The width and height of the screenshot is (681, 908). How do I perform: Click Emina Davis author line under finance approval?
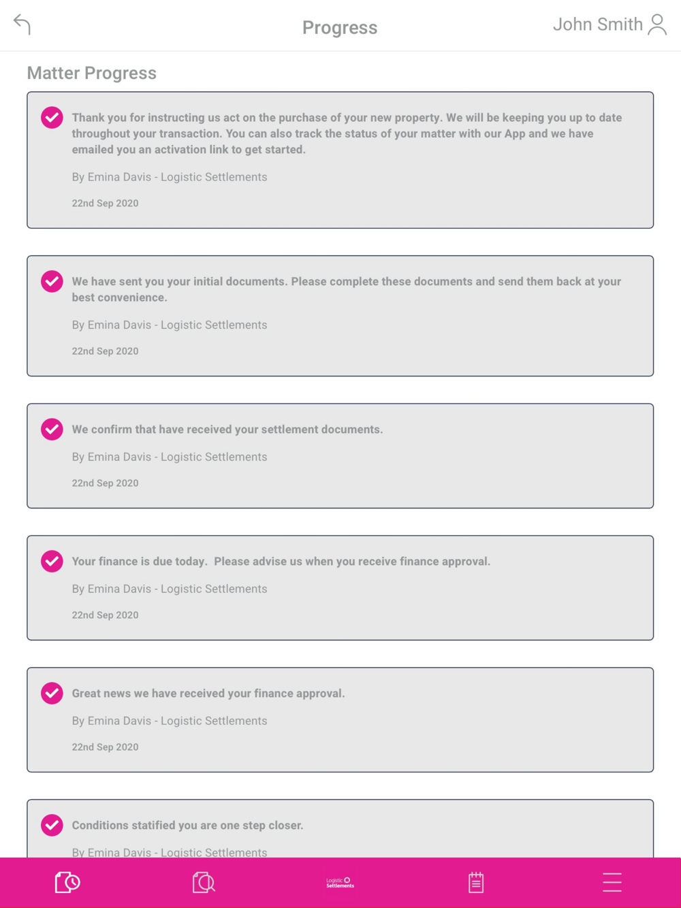click(x=170, y=721)
